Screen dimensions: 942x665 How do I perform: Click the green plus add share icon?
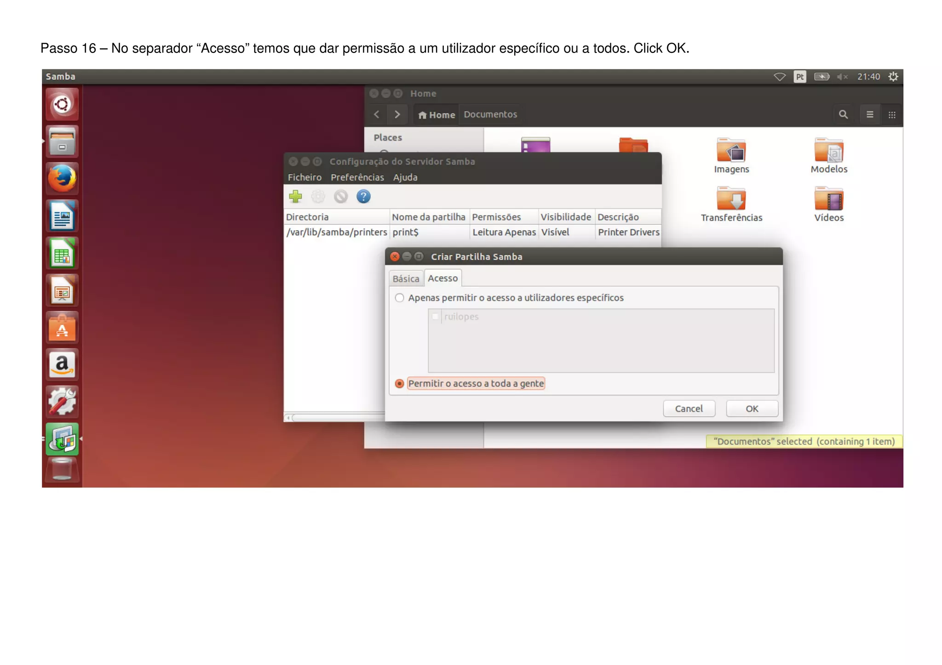[295, 197]
